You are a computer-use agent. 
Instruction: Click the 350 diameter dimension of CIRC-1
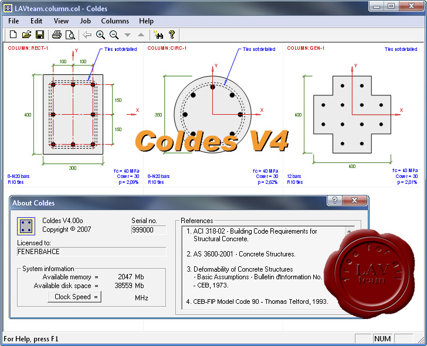coord(158,115)
